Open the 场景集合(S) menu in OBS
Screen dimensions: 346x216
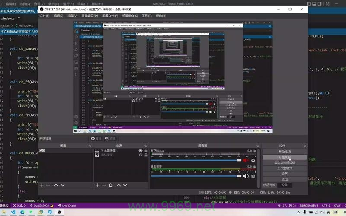tap(130, 16)
